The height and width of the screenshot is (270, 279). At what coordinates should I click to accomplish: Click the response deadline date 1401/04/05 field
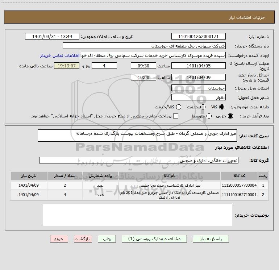click(198, 66)
